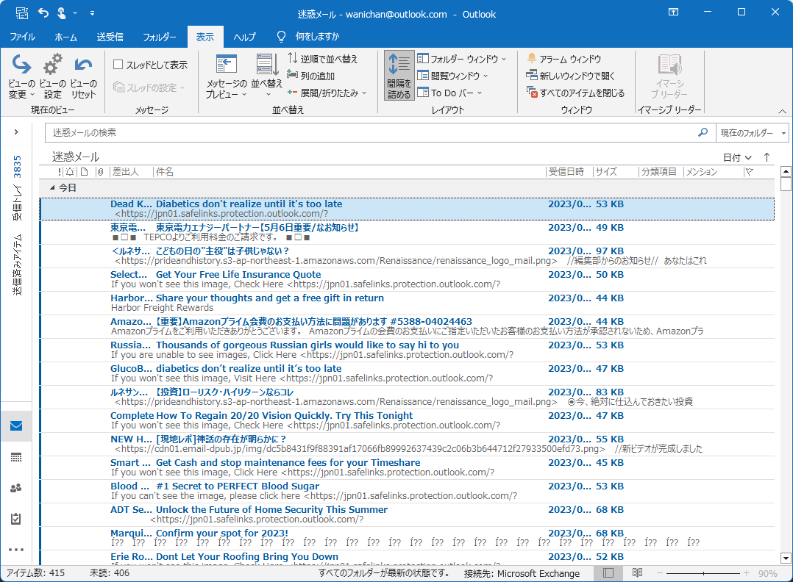
Task: Select Amazonプライム会費 email row
Action: click(x=407, y=326)
